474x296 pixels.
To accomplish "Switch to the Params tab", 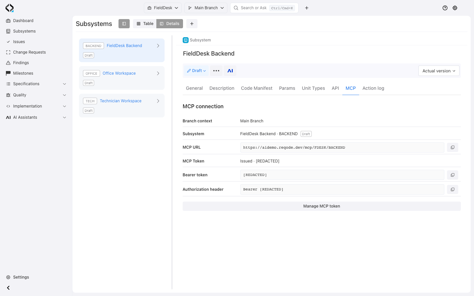I will pos(287,88).
